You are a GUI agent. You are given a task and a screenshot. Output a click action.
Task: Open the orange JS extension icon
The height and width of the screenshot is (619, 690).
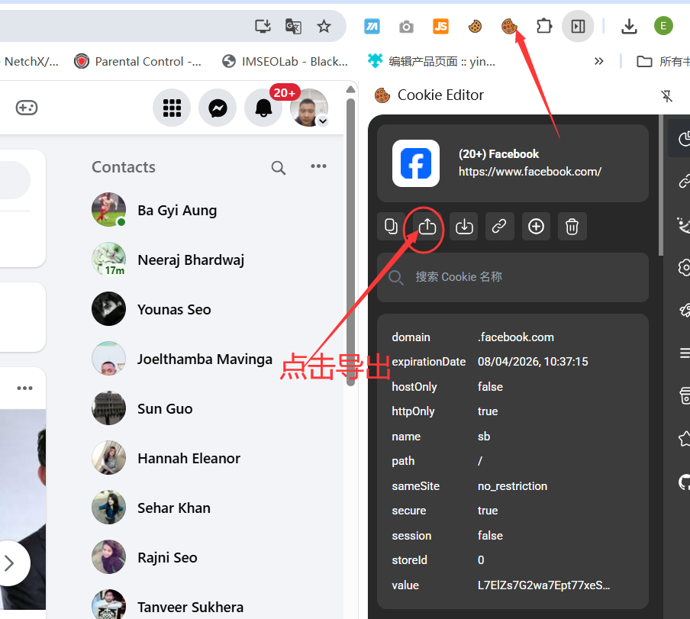[440, 27]
